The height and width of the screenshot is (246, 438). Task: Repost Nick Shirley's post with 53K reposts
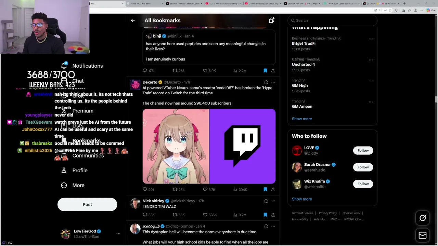[178, 215]
